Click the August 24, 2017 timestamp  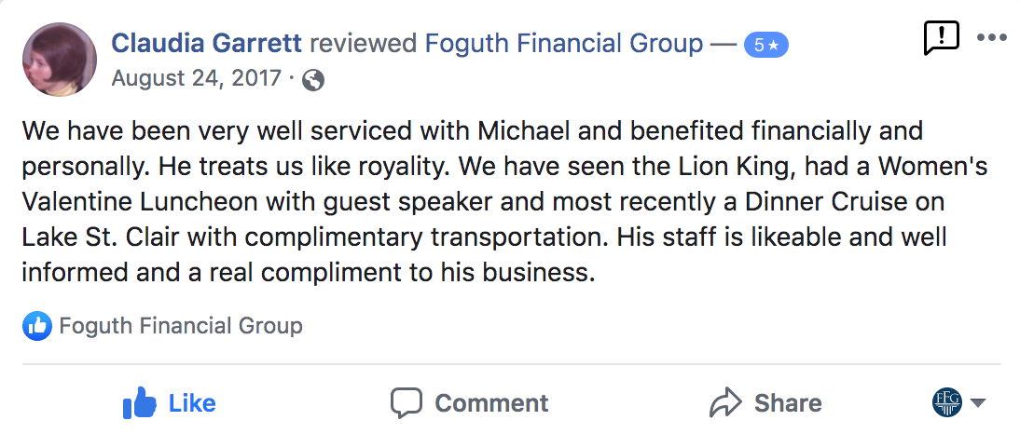click(196, 78)
